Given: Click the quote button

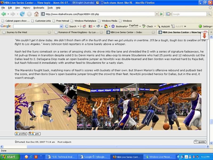Looking at the screenshot, I should 200,142.
